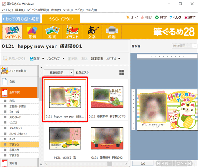The image size is (198, 167).
Task: Click the 補助 star button
Action: click(x=147, y=17)
